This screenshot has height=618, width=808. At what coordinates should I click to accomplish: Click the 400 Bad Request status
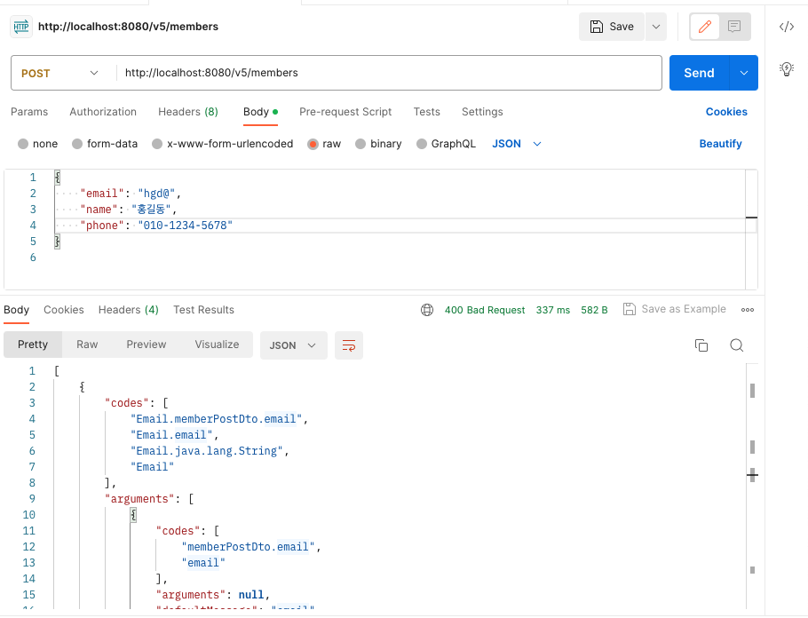pyautogui.click(x=485, y=310)
